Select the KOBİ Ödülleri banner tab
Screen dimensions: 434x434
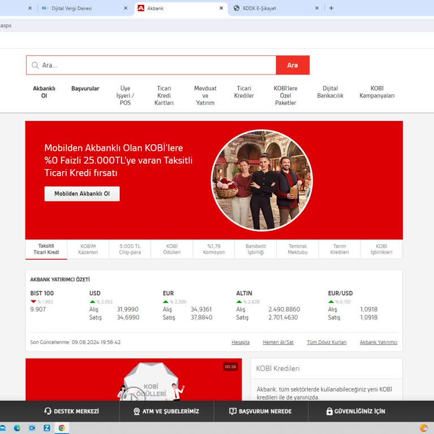tap(172, 249)
